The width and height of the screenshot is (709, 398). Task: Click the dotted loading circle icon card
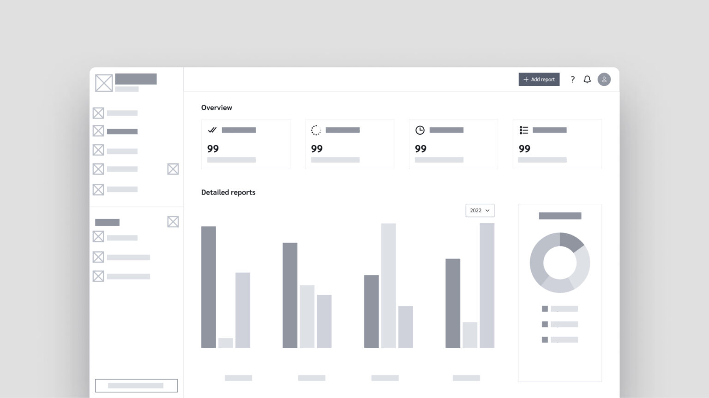click(x=316, y=130)
